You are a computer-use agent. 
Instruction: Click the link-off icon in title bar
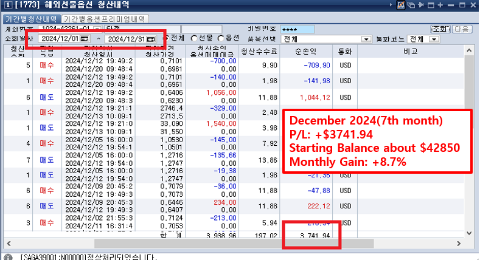pyautogui.click(x=402, y=5)
